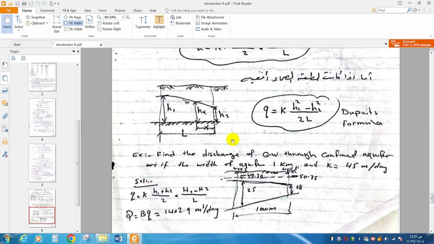Insert Audio & Video

[x=209, y=29]
